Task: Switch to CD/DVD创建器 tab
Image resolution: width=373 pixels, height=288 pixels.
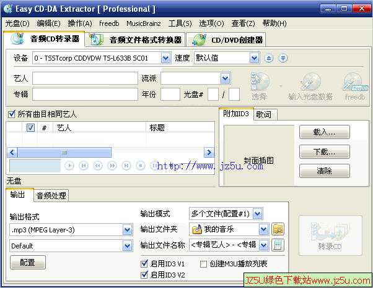Action: [x=226, y=40]
